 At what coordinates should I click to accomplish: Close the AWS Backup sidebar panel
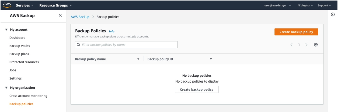(60, 16)
